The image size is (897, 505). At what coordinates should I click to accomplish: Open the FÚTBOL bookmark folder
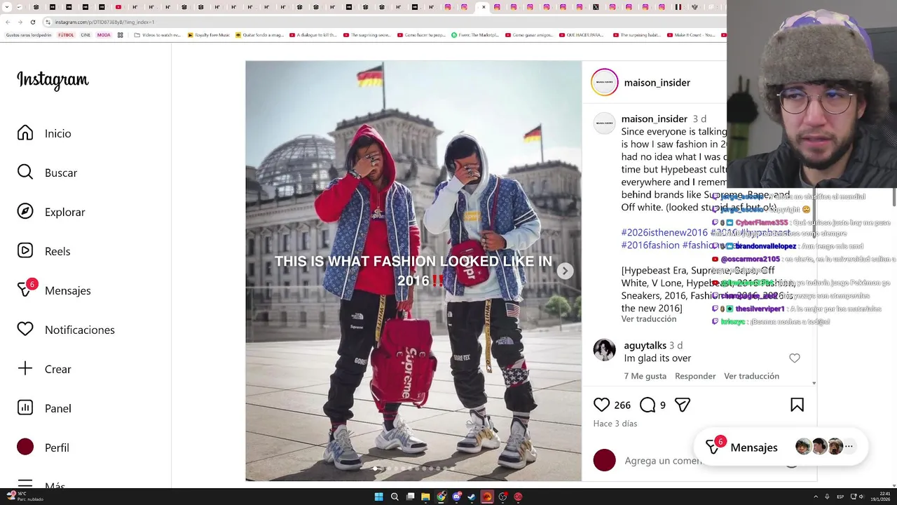[66, 35]
